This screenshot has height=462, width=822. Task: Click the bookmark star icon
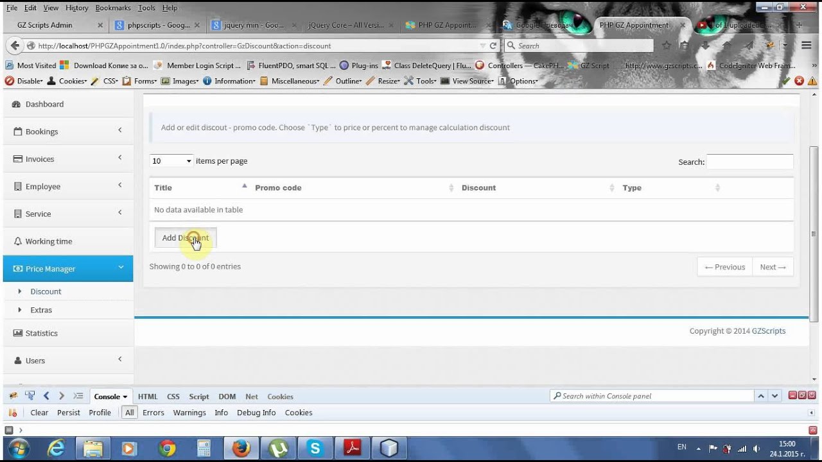pos(667,46)
